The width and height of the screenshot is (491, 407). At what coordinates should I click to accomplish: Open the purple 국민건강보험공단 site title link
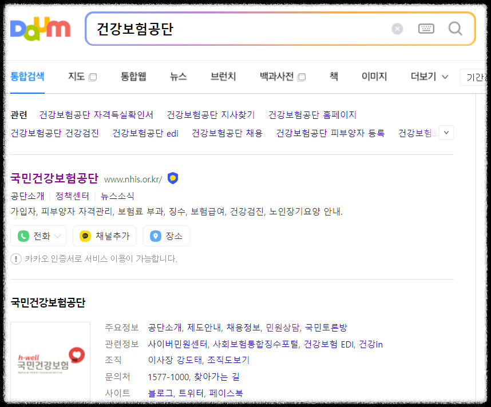[x=54, y=178]
